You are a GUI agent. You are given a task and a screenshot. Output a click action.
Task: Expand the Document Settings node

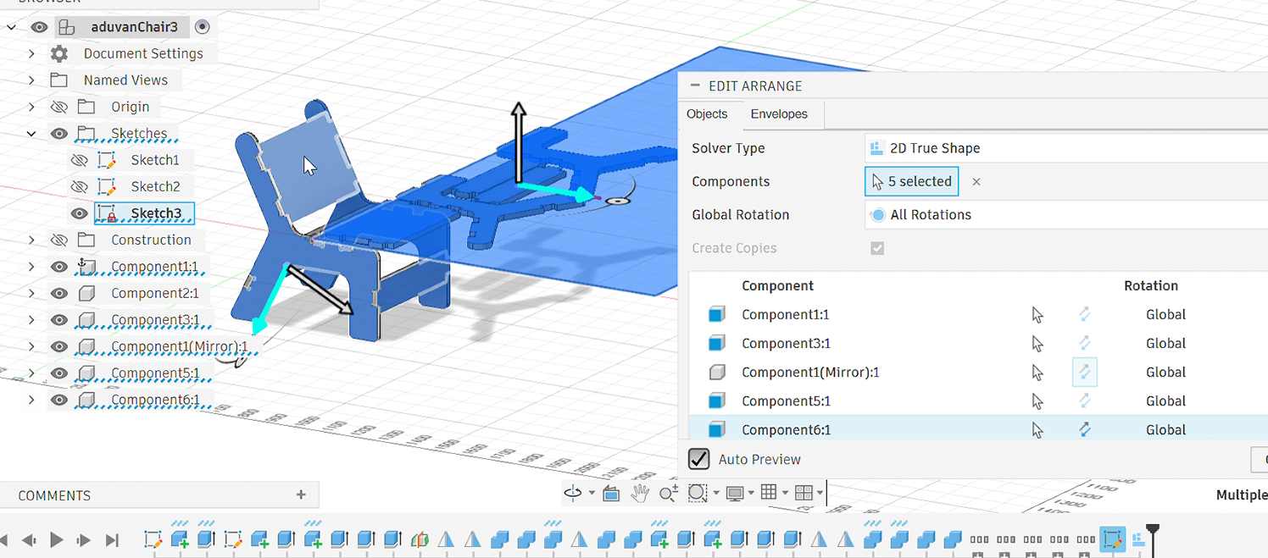coord(31,53)
